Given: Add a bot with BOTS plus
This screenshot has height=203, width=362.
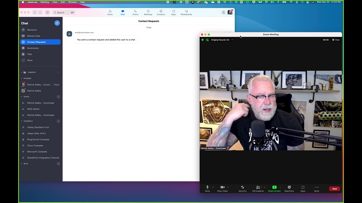Looking at the screenshot, I should [x=59, y=164].
